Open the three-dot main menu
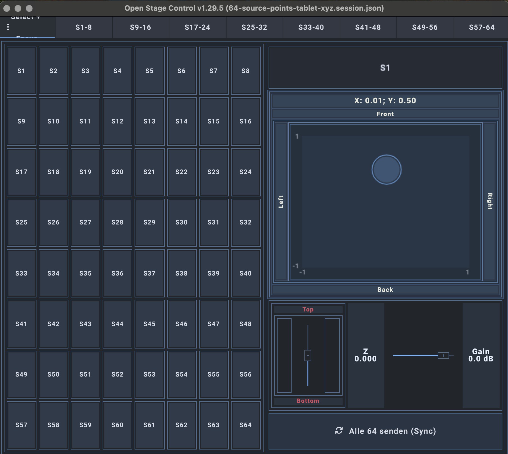 coord(8,27)
